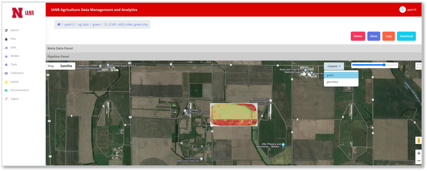Select the green column option

pos(341,75)
